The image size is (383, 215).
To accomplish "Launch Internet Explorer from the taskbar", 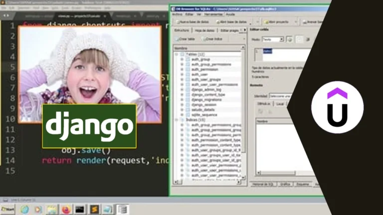I will click(x=24, y=210).
